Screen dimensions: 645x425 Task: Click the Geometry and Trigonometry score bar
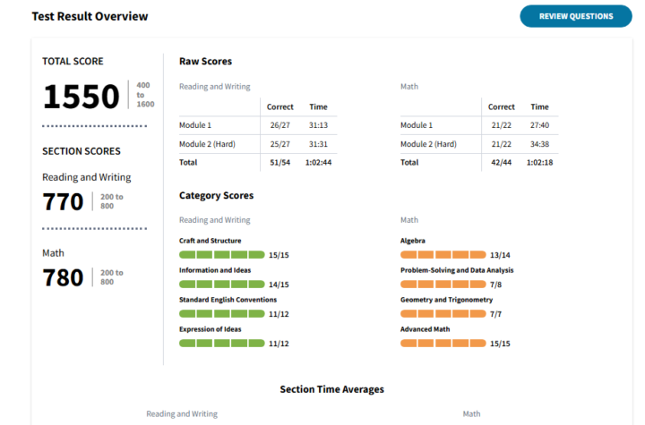click(443, 314)
